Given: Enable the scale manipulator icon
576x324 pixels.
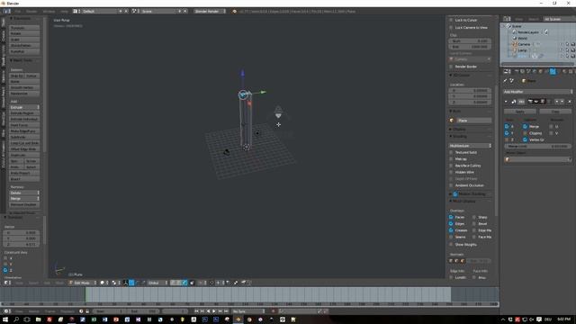Looking at the screenshot, I should [x=144, y=283].
